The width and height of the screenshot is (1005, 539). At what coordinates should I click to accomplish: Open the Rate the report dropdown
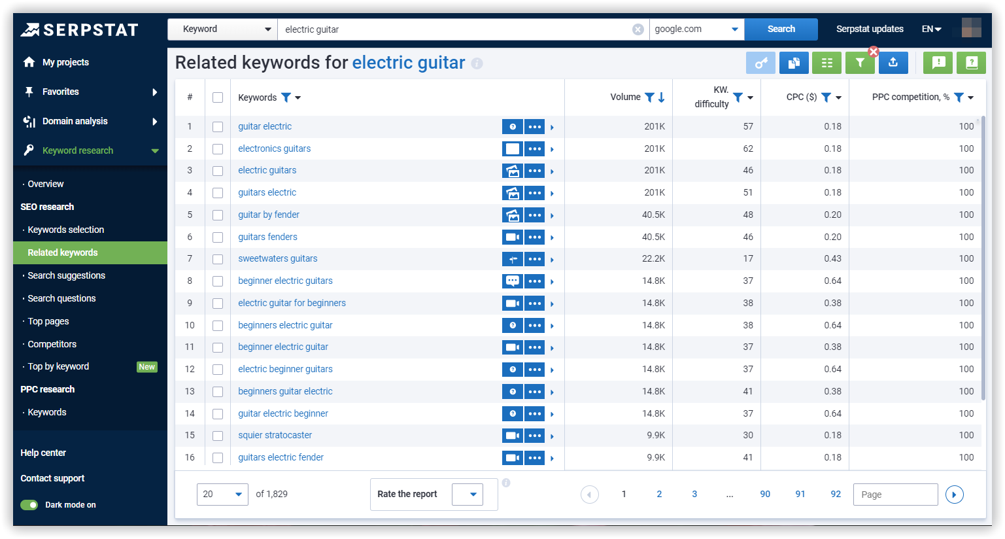468,495
